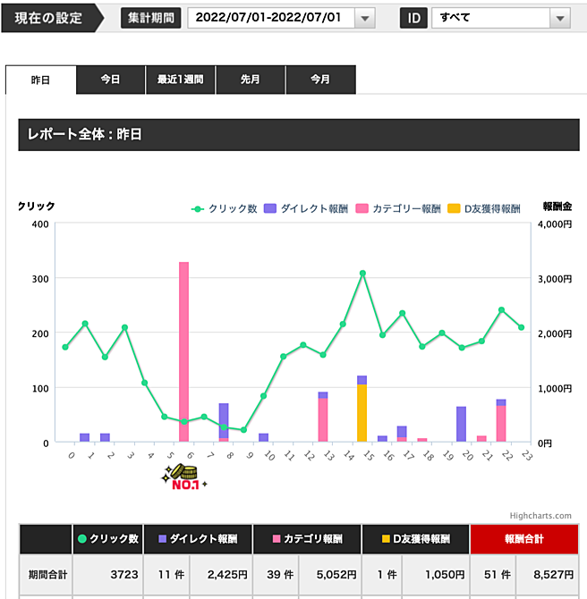Click the 2,425円 direct reward amount
This screenshot has width=587, height=599.
pyautogui.click(x=227, y=575)
